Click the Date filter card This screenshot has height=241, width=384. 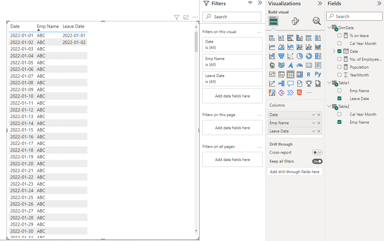pyautogui.click(x=232, y=45)
